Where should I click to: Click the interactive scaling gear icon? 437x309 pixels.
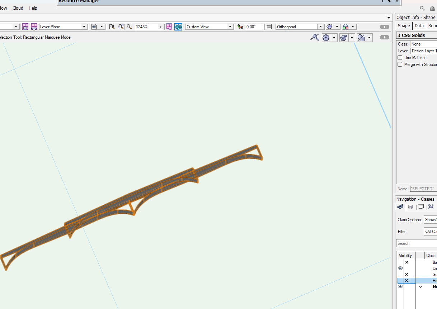pyautogui.click(x=326, y=37)
